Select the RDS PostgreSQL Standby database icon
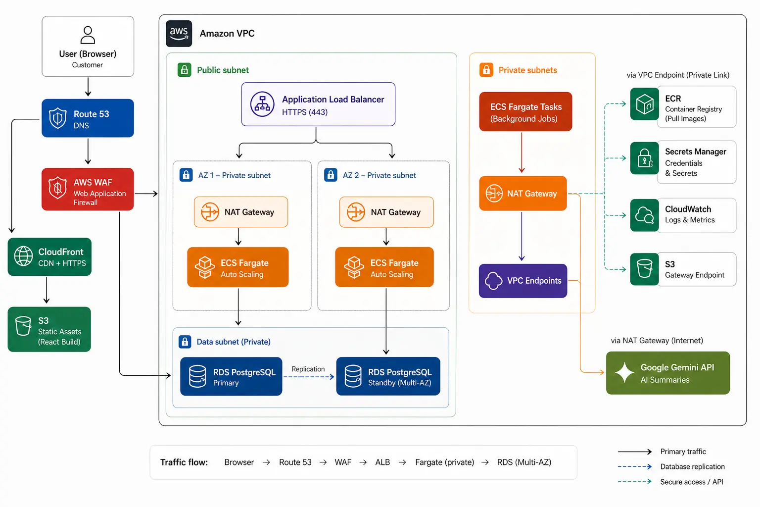The width and height of the screenshot is (760, 507). coord(353,376)
